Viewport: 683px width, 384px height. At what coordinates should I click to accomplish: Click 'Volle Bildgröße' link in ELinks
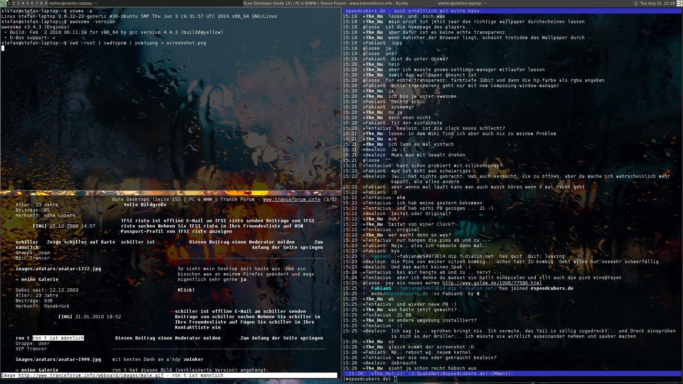pos(145,205)
